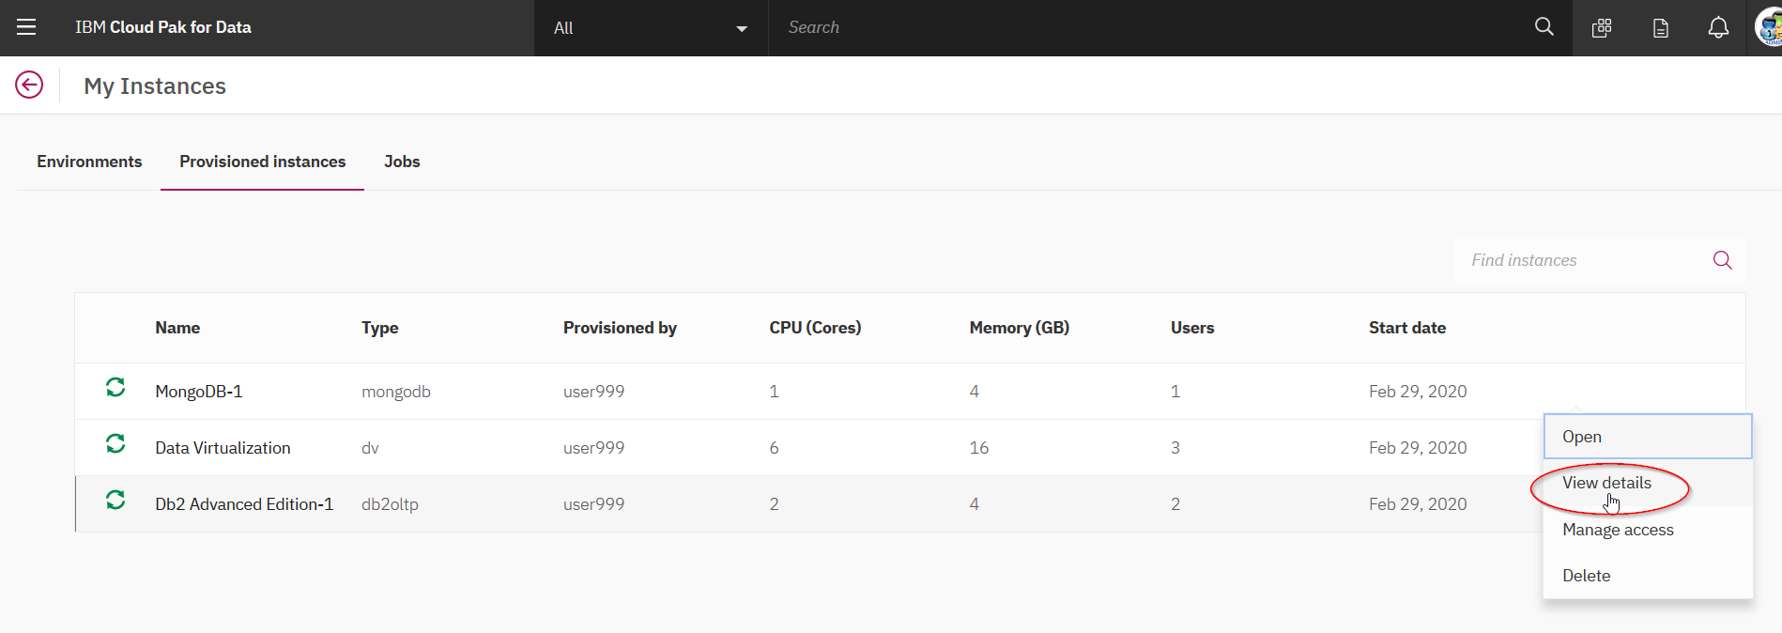Click the Db2 Advanced Edition-1 instance name
This screenshot has height=633, width=1782.
[244, 504]
